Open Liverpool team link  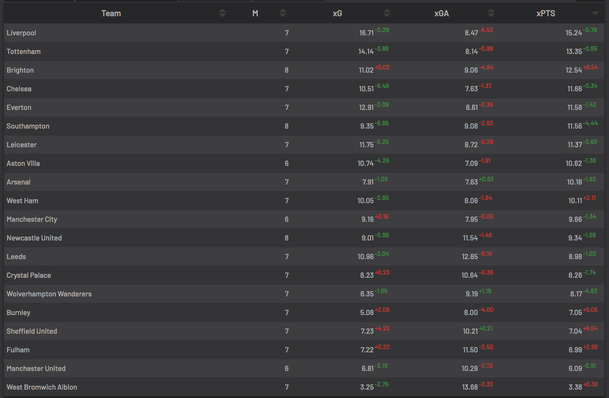21,33
